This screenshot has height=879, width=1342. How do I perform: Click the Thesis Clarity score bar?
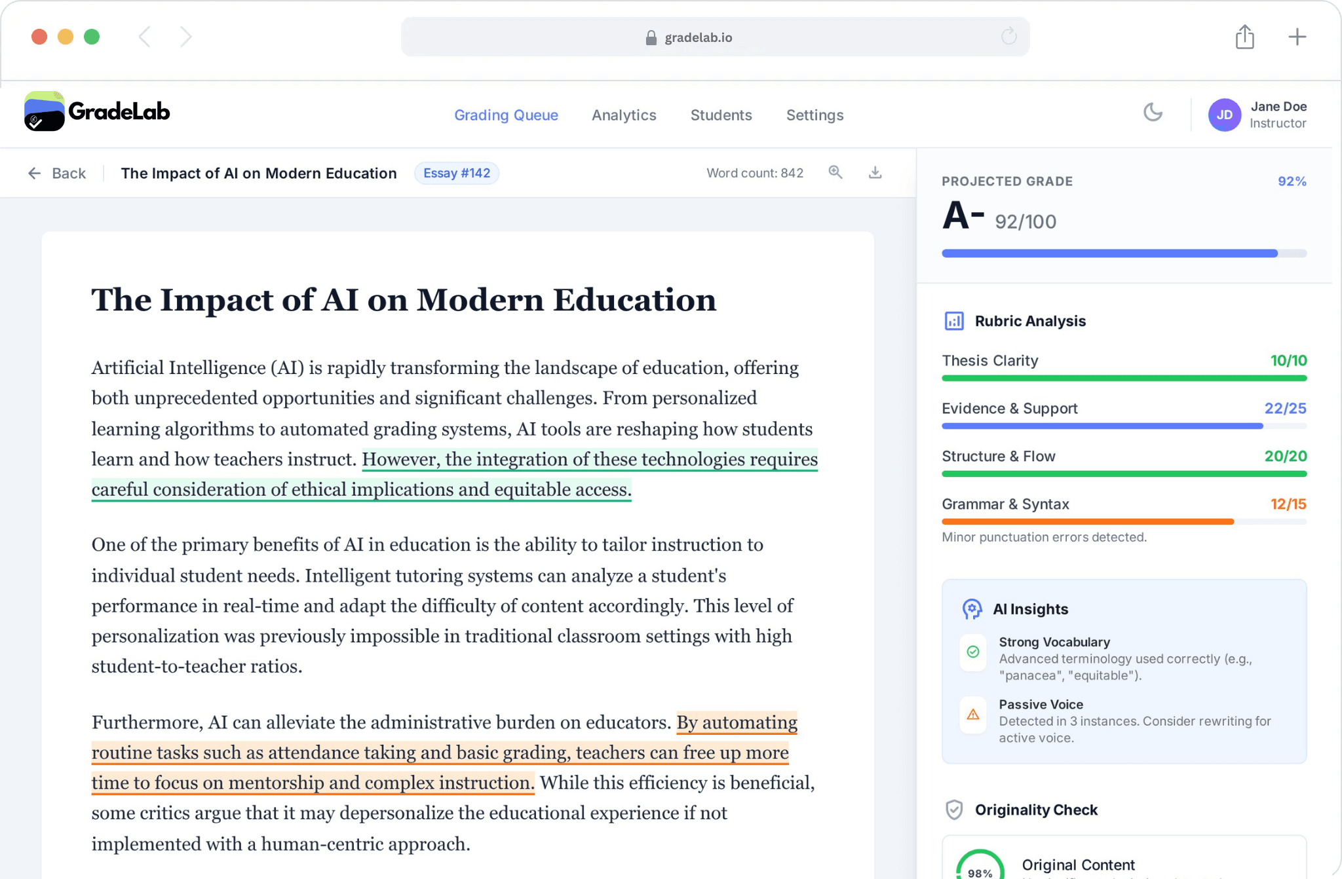(x=1124, y=378)
